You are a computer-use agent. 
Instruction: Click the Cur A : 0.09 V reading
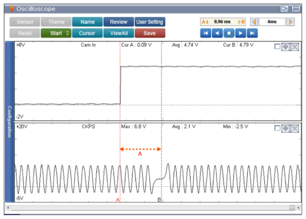(136, 45)
